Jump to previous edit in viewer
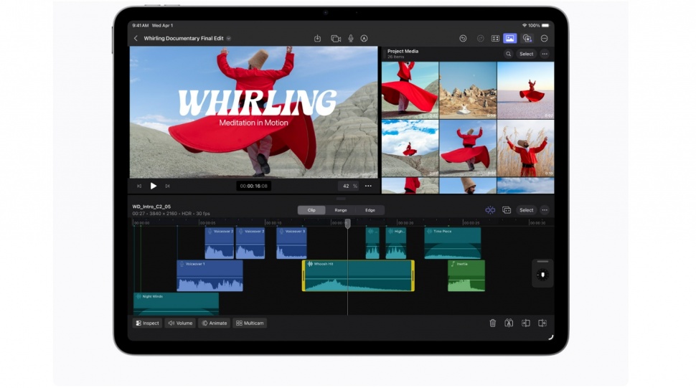 [x=139, y=186]
